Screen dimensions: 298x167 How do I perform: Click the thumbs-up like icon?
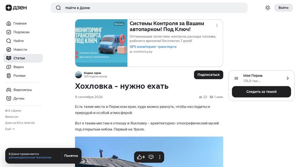[139, 157]
